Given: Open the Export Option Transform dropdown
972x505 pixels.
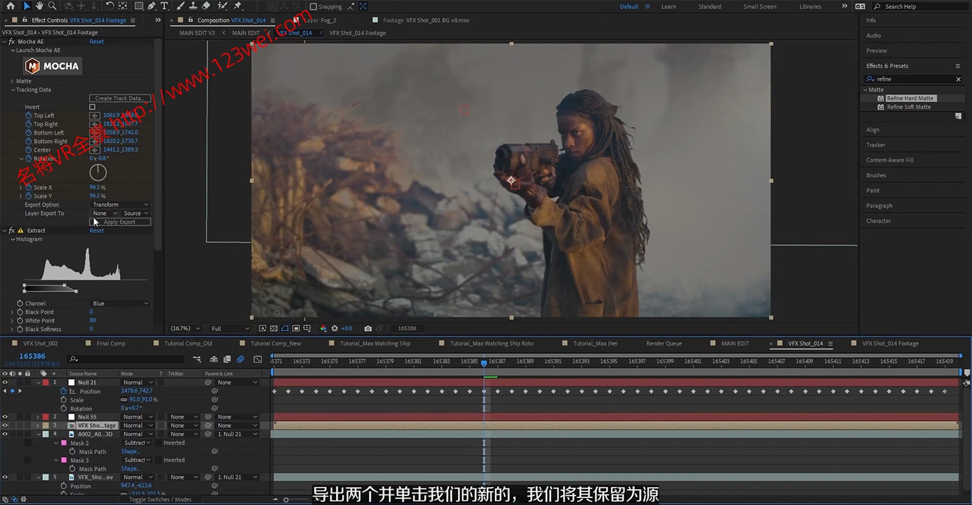Looking at the screenshot, I should click(119, 205).
